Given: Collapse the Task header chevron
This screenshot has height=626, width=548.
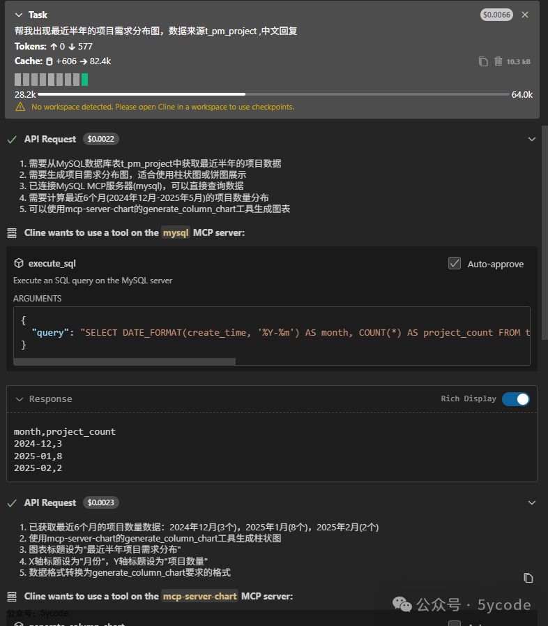Looking at the screenshot, I should [x=18, y=15].
